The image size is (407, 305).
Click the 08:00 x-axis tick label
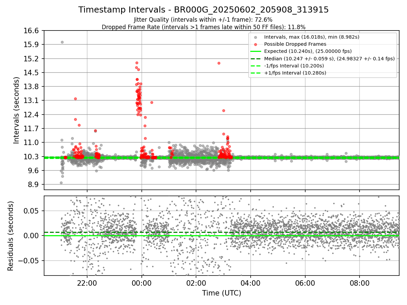coord(360,283)
